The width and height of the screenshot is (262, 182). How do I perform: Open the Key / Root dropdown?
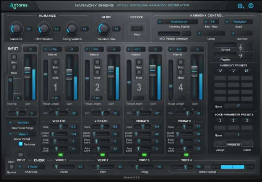point(211,22)
